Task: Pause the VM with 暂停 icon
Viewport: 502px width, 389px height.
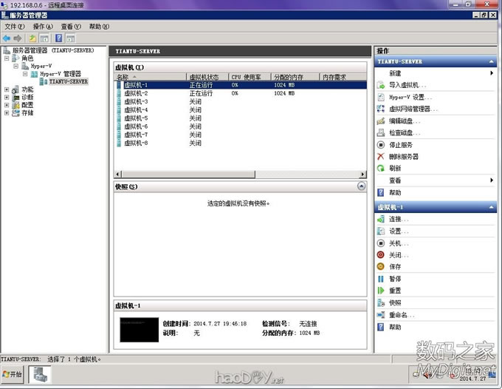Action: click(x=381, y=279)
